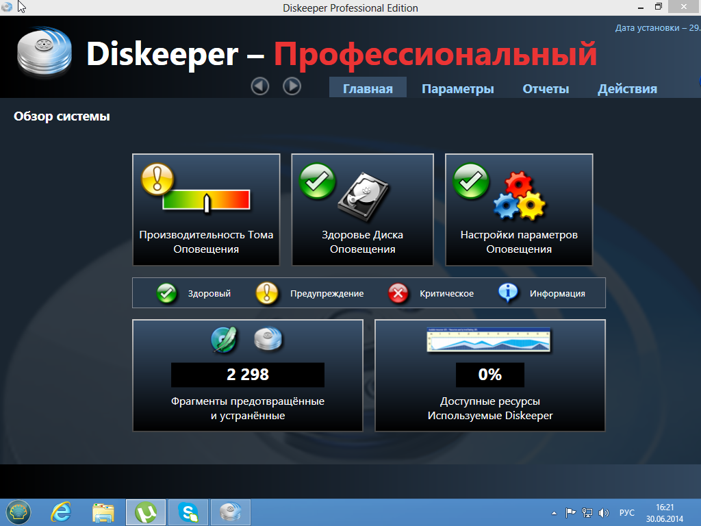Viewport: 701px width, 526px height.
Task: Click the green-to-red performance gauge
Action: 206,201
